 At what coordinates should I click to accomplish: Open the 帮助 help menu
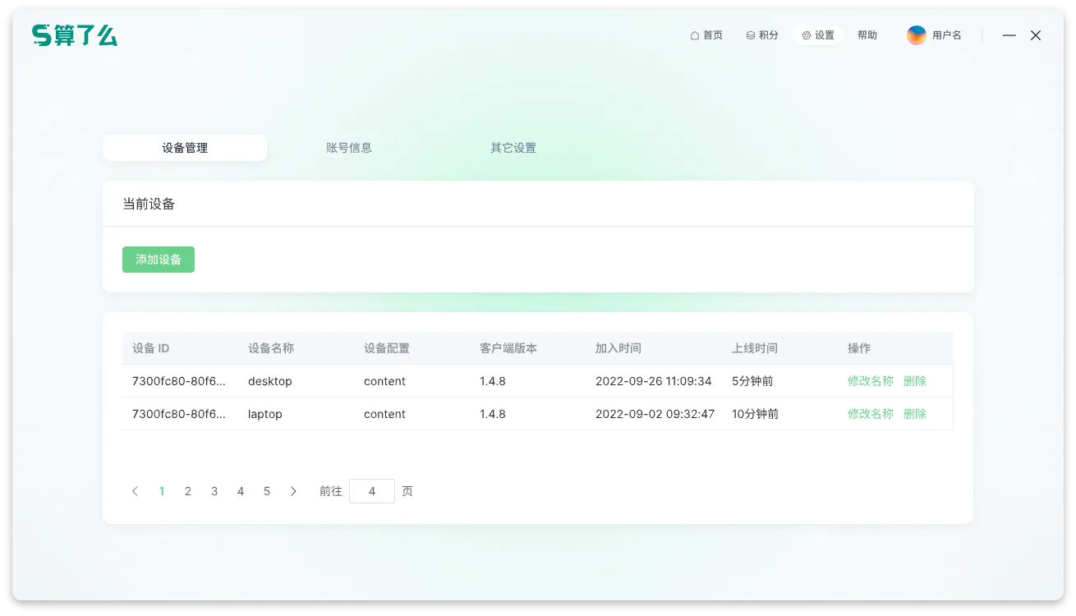pyautogui.click(x=867, y=34)
